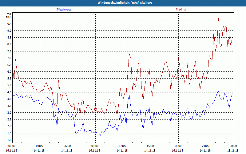This screenshot has width=246, height=154.
Task: Click the y-axis value '10,0'
Action: tap(9, 17)
